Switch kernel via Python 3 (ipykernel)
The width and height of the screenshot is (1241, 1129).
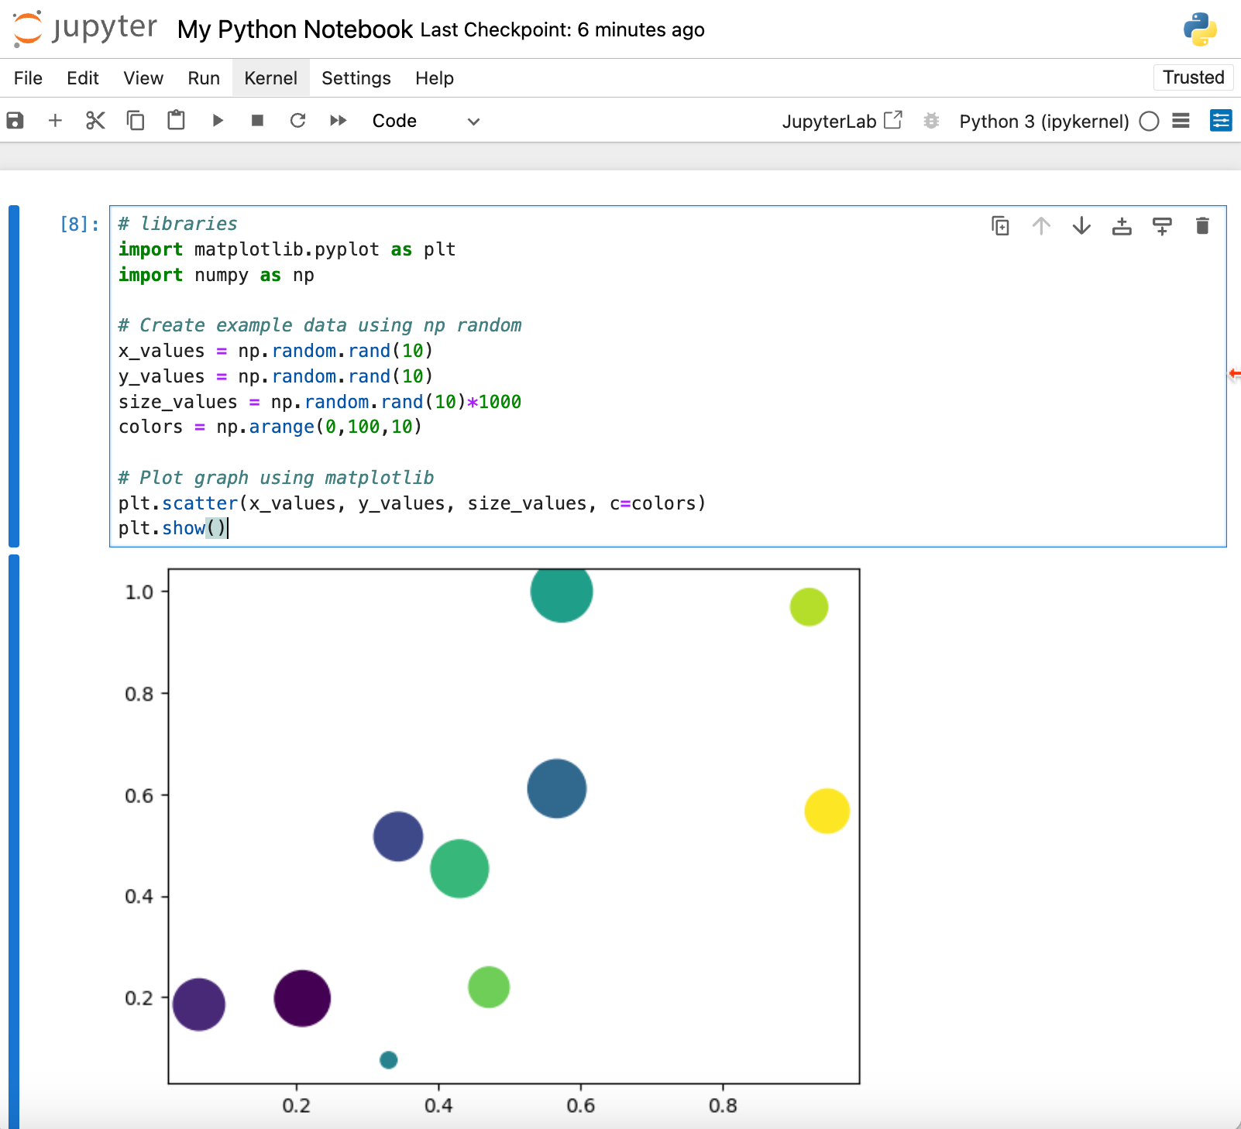coord(1043,122)
